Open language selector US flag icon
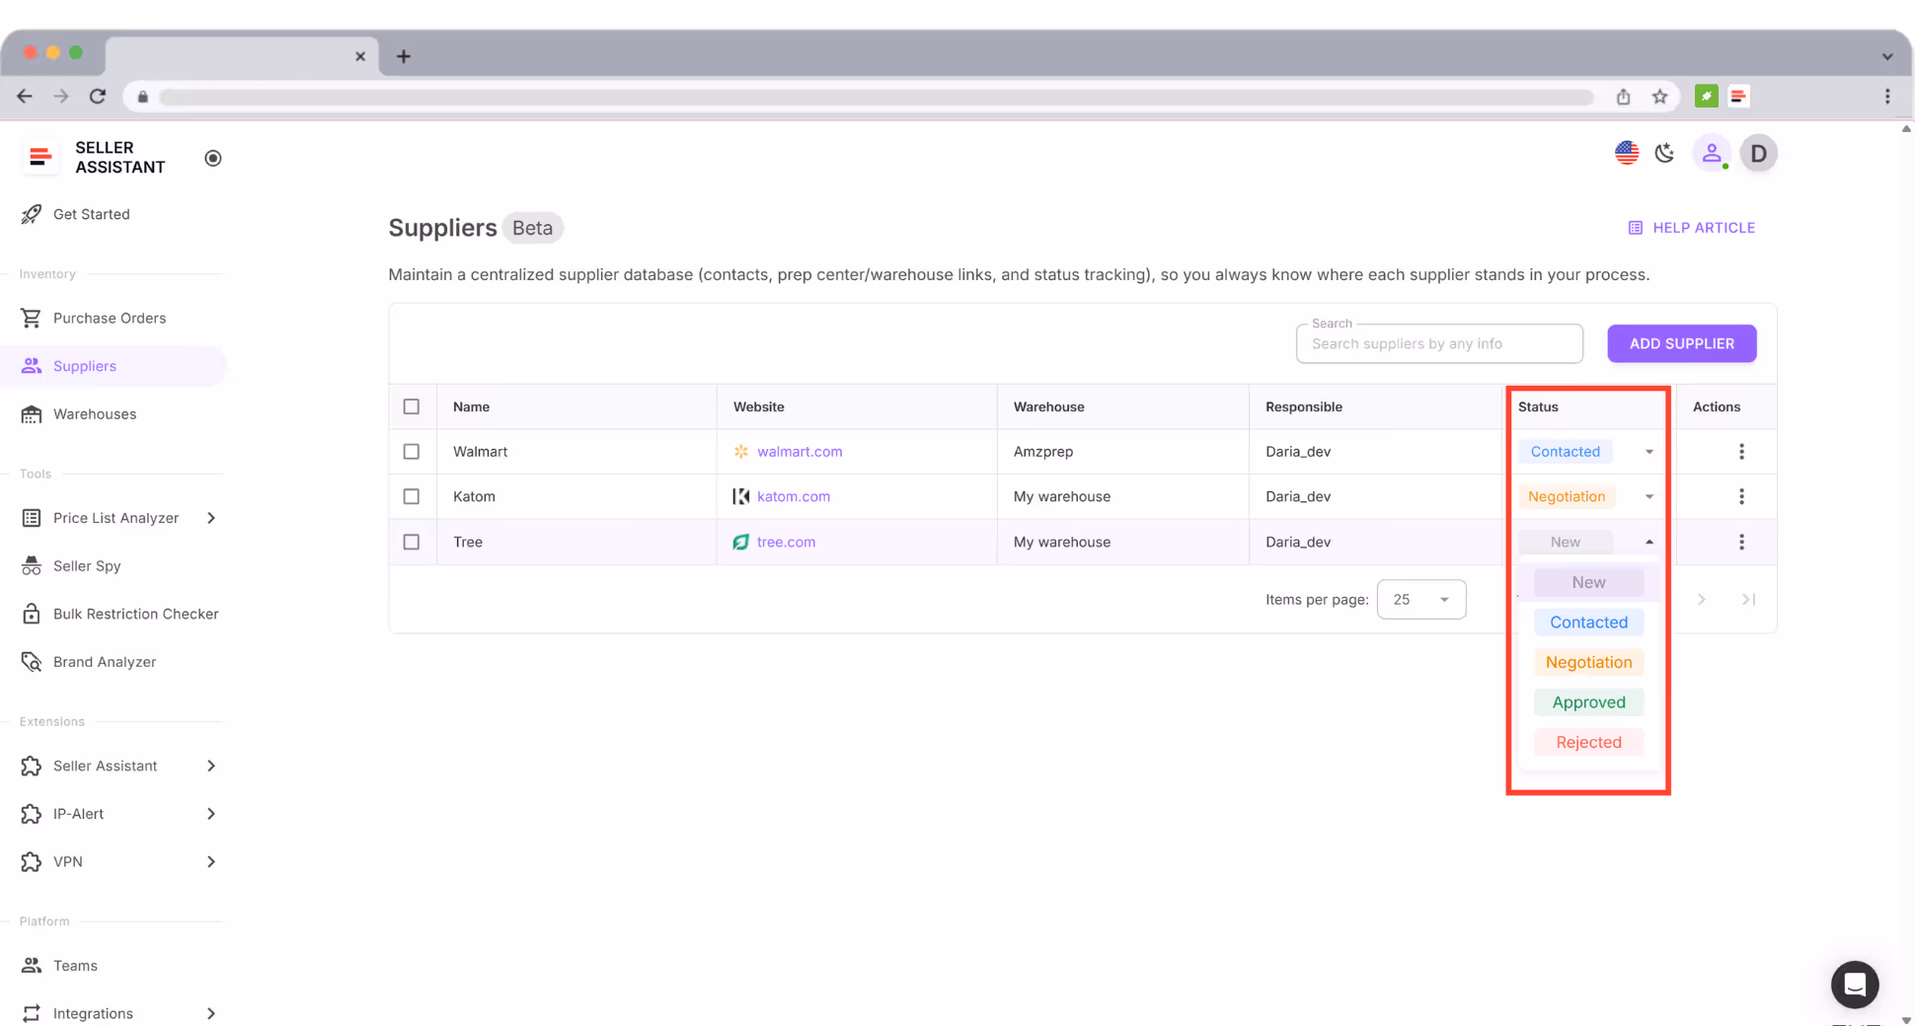This screenshot has height=1026, width=1915. (x=1627, y=153)
